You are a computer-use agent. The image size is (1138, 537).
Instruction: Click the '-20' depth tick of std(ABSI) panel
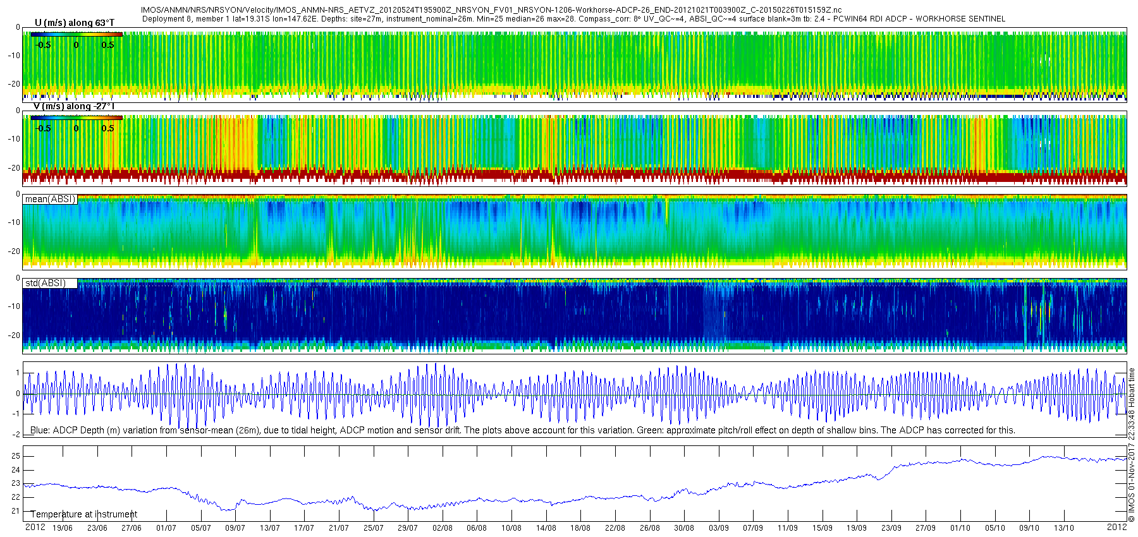[13, 335]
